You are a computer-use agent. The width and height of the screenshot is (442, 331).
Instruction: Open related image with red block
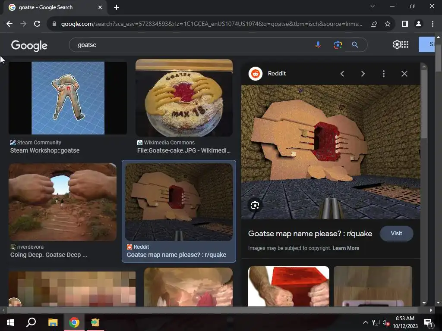289,286
